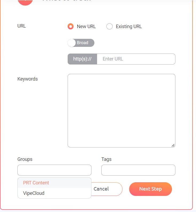Click the white knob of Broad toggle
This screenshot has height=212, width=196.
[72, 43]
